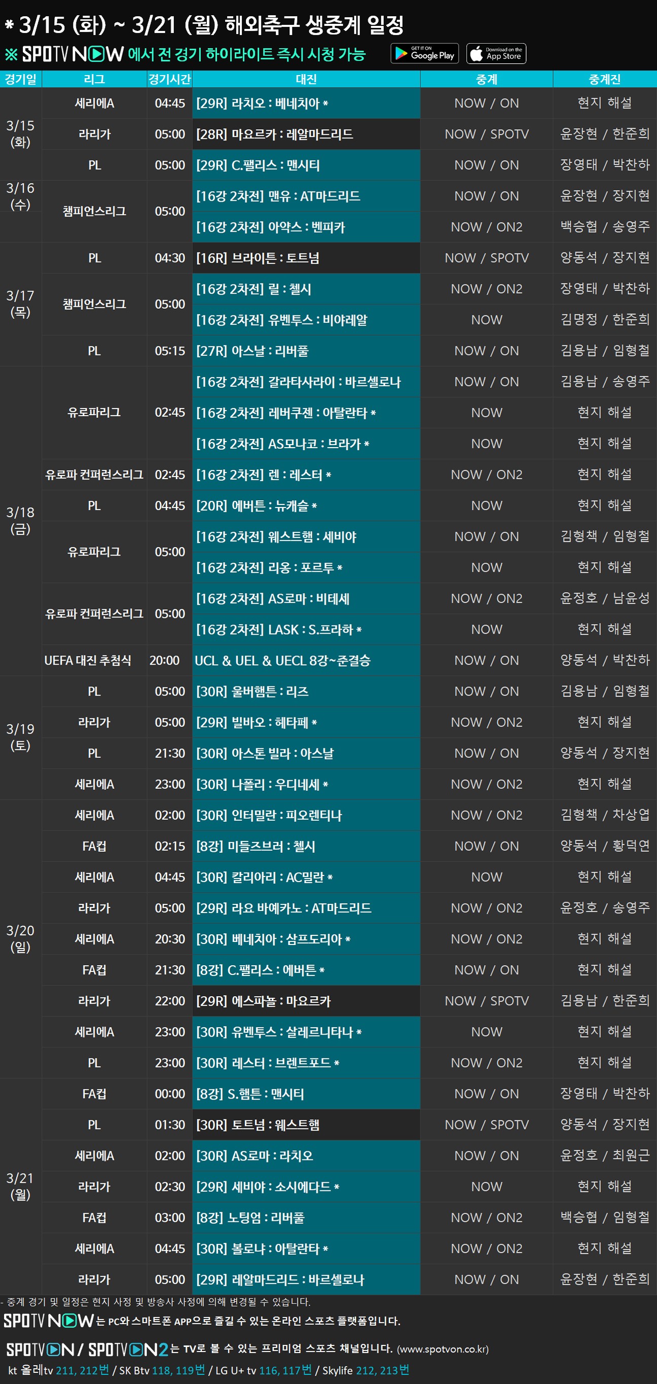
Task: Select the 유벤투스 : 살레르니타나 match
Action: click(x=306, y=1033)
